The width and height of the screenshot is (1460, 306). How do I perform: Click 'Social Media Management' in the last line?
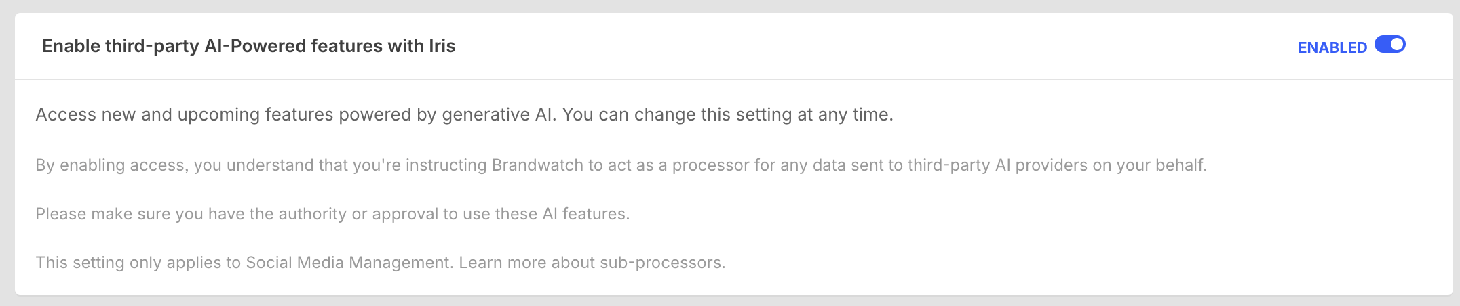349,263
